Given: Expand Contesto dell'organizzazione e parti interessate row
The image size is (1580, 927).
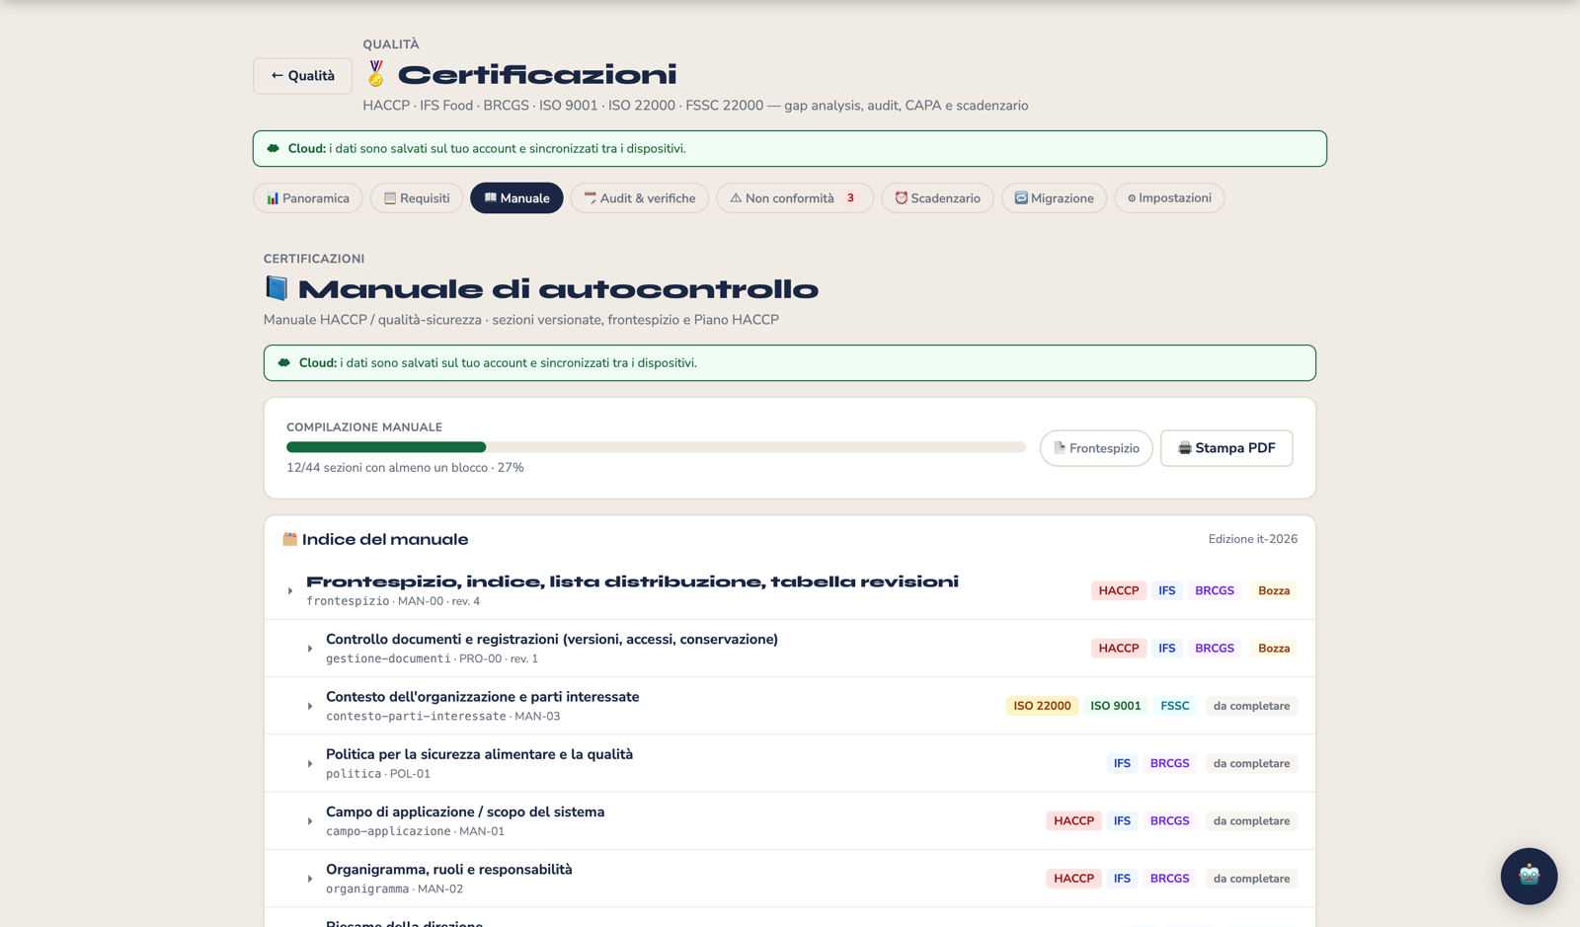Looking at the screenshot, I should coord(310,706).
